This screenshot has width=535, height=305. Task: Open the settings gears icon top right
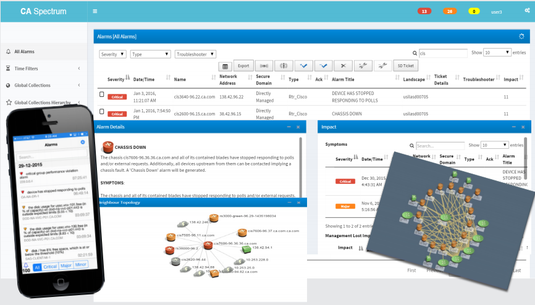[527, 10]
